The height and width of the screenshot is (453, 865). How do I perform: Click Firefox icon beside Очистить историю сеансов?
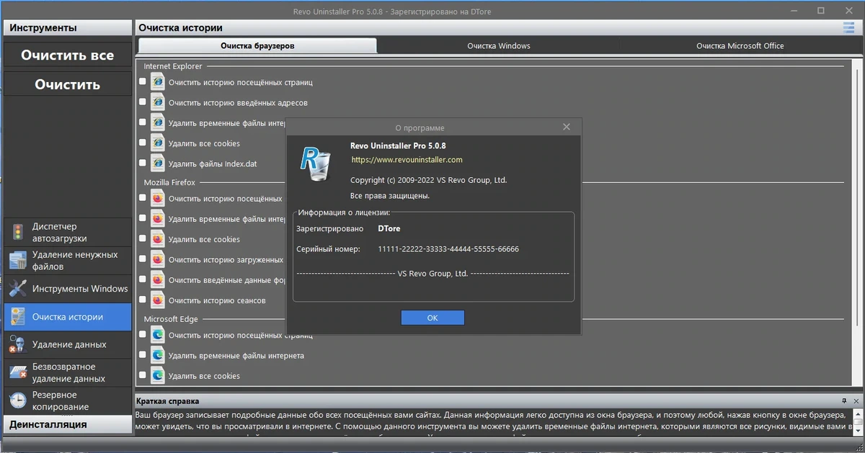[x=157, y=300]
